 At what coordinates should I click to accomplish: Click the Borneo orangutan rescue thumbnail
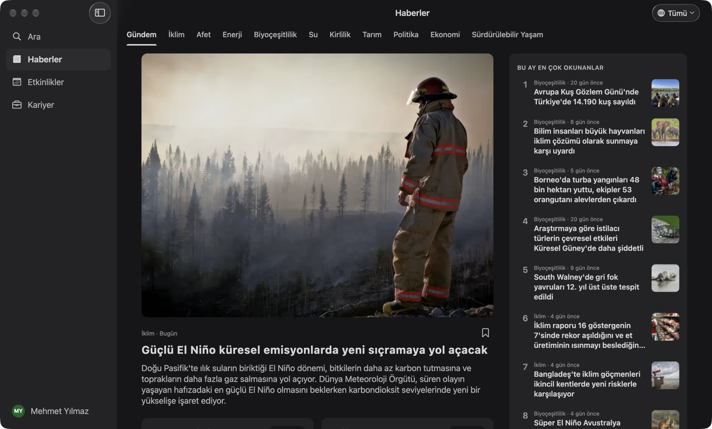666,181
